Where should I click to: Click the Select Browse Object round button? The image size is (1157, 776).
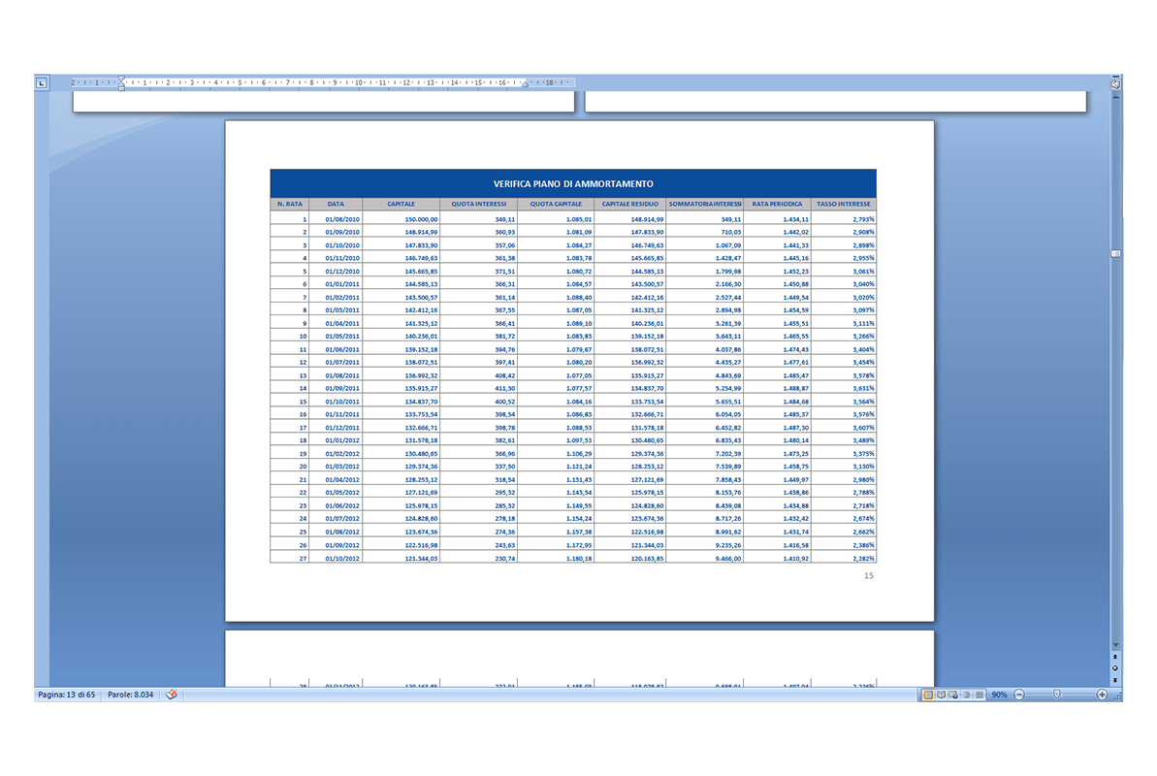tap(1115, 668)
